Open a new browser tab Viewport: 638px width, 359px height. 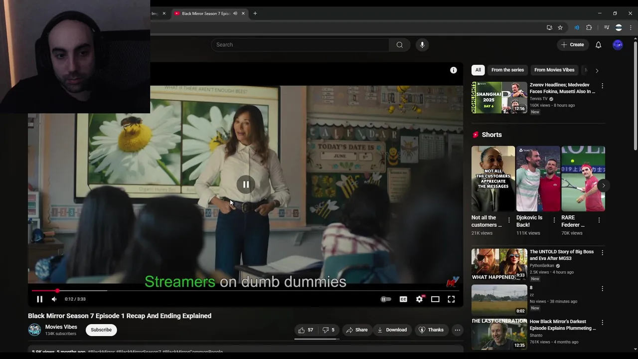point(255,13)
